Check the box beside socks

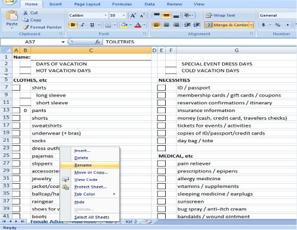16,140
